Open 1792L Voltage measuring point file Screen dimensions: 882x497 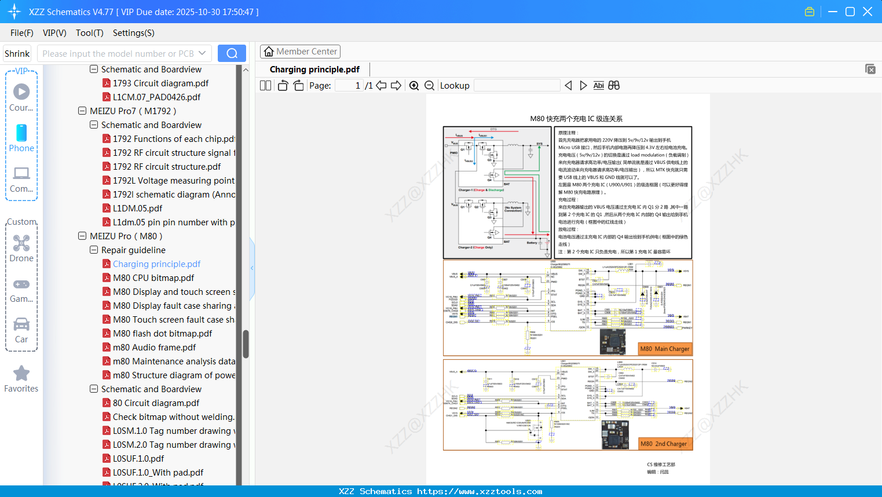pyautogui.click(x=169, y=181)
